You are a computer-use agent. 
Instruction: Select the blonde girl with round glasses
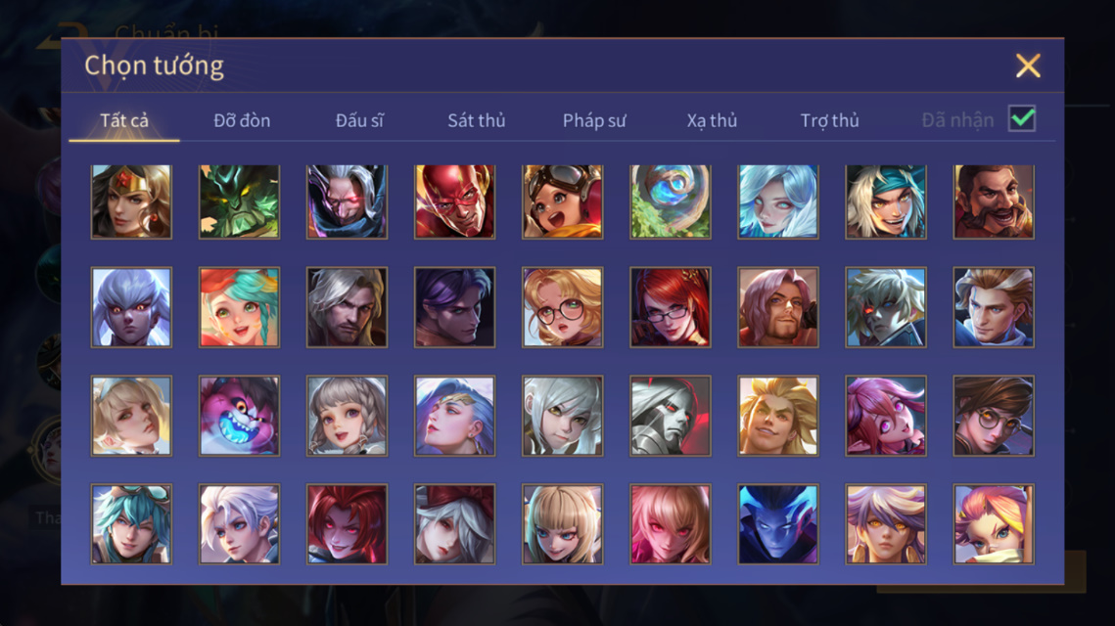[563, 307]
